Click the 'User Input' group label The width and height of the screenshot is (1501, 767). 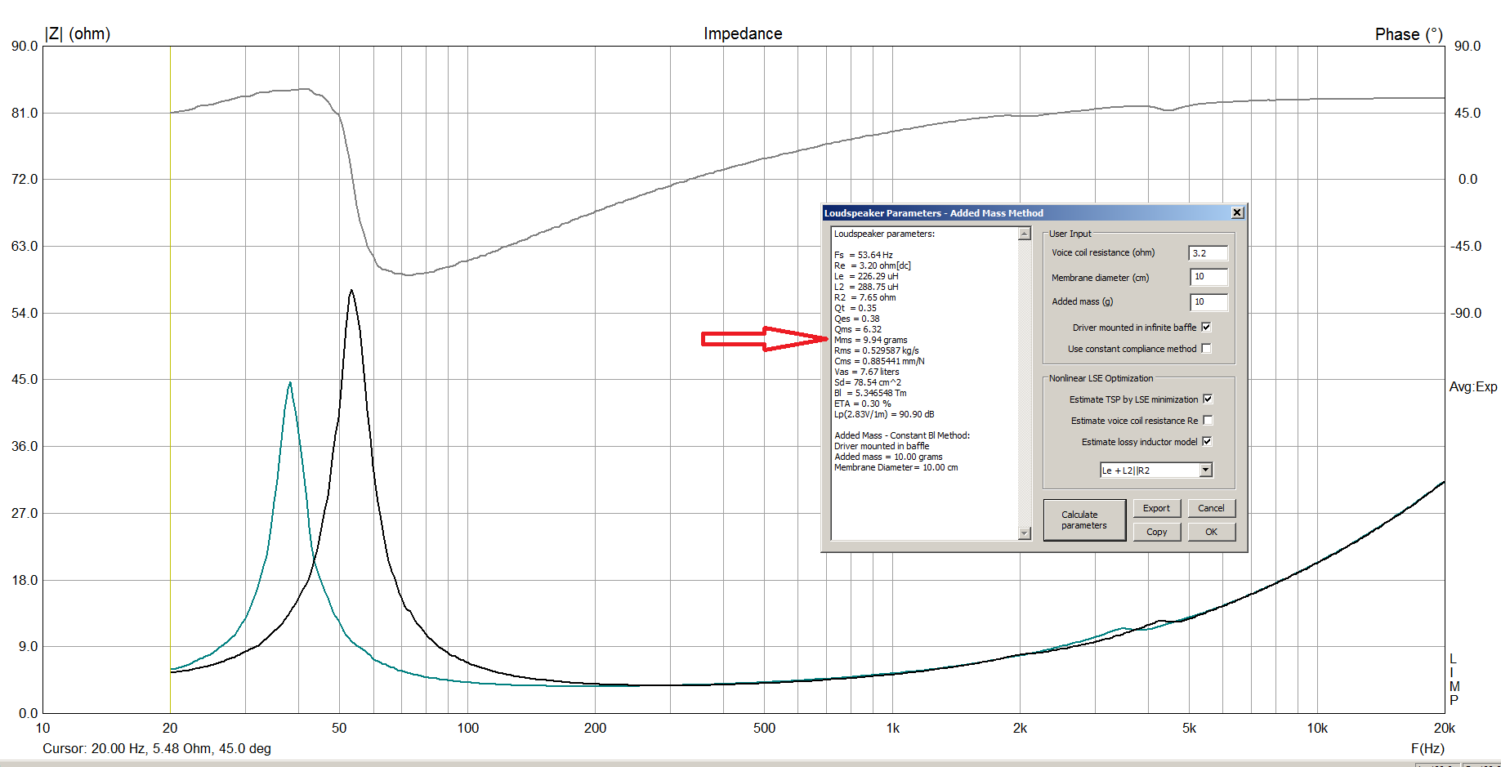tap(1070, 234)
